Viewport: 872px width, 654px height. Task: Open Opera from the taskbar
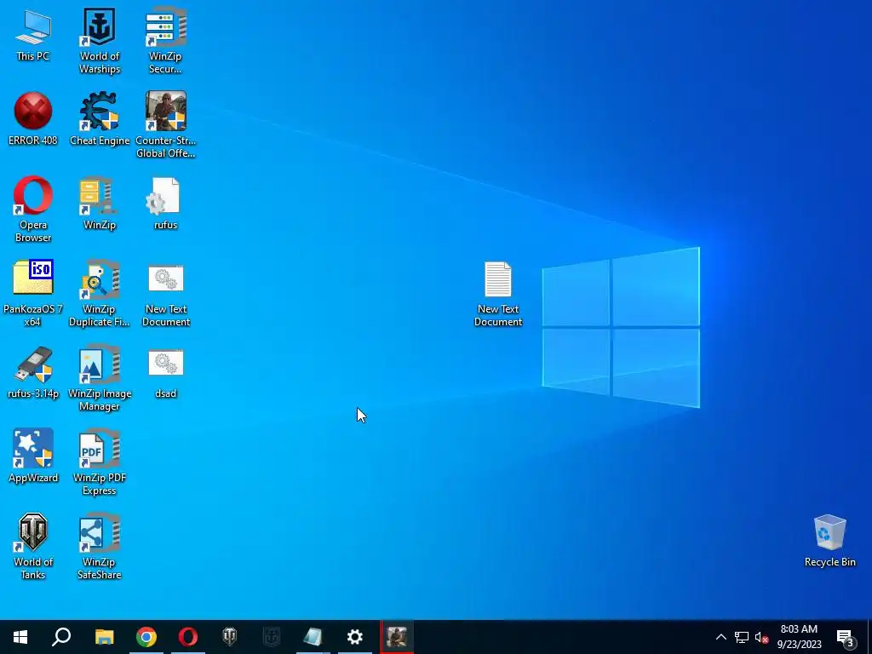coord(188,637)
